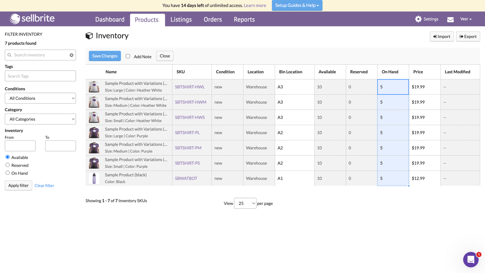The image size is (485, 273).
Task: Open the per page view dropdown
Action: coord(245,203)
